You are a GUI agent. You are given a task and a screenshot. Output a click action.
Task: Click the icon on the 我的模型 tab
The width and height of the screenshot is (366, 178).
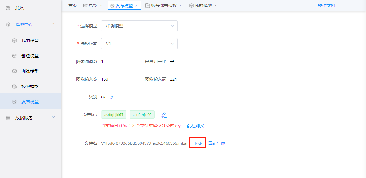[x=191, y=5]
